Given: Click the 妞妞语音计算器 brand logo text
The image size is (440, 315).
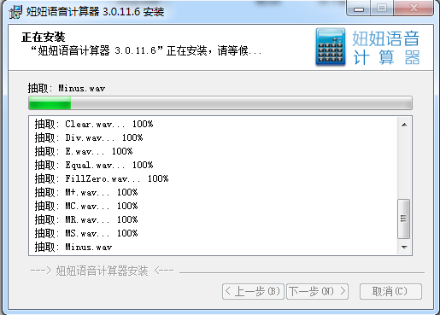Looking at the screenshot, I should (x=386, y=48).
